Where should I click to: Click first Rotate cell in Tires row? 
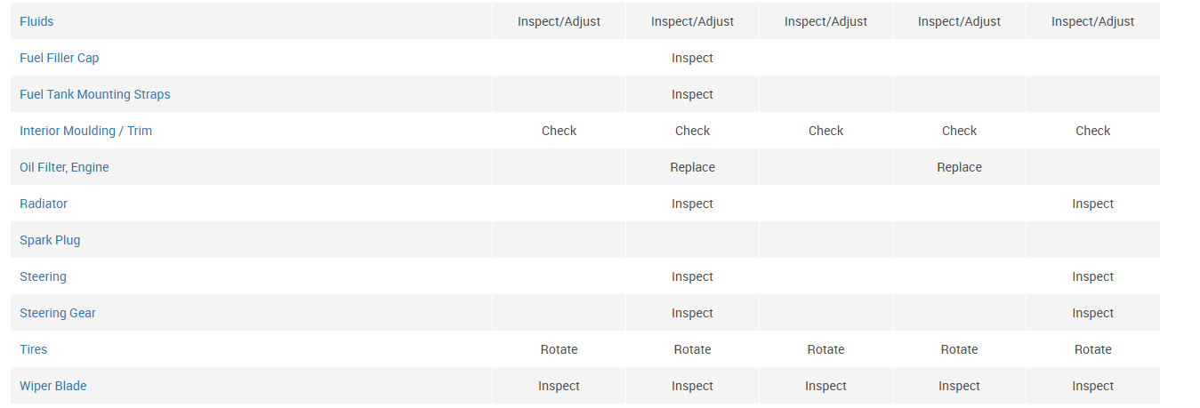(x=559, y=349)
